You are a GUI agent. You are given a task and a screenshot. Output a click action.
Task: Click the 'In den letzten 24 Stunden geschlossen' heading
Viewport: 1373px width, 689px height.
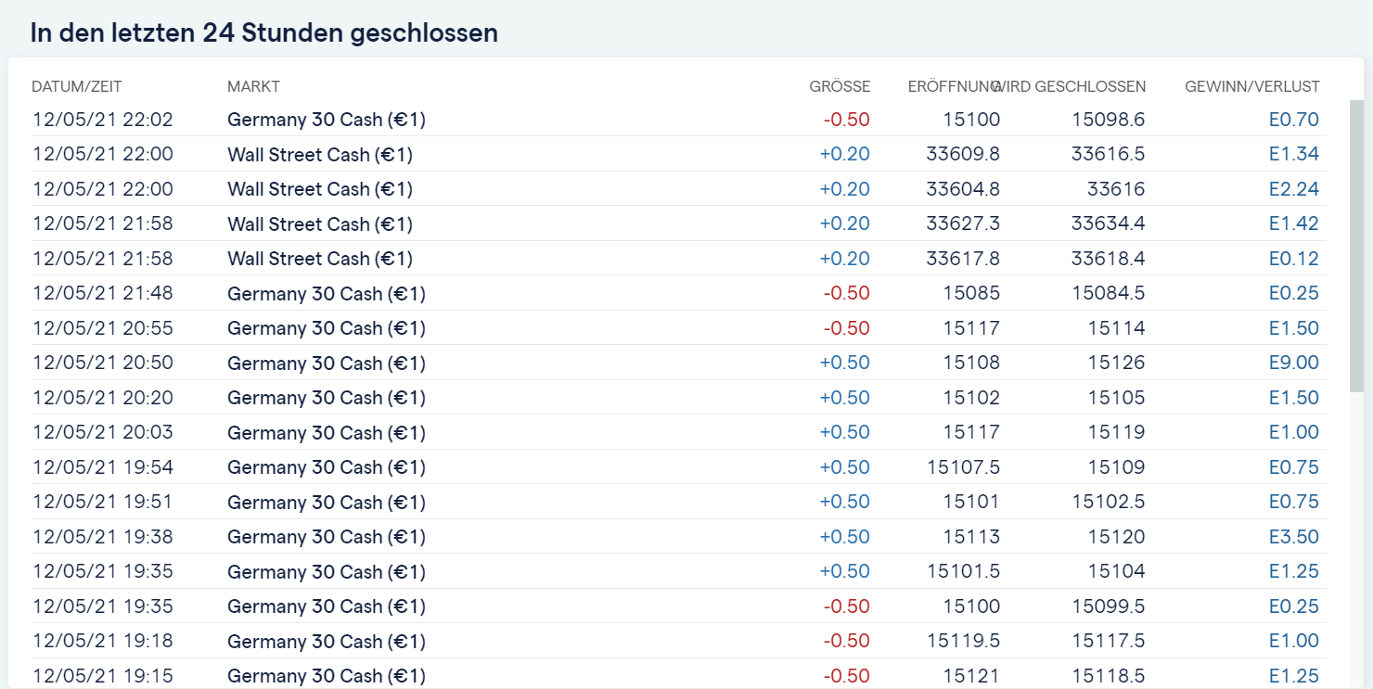tap(264, 33)
